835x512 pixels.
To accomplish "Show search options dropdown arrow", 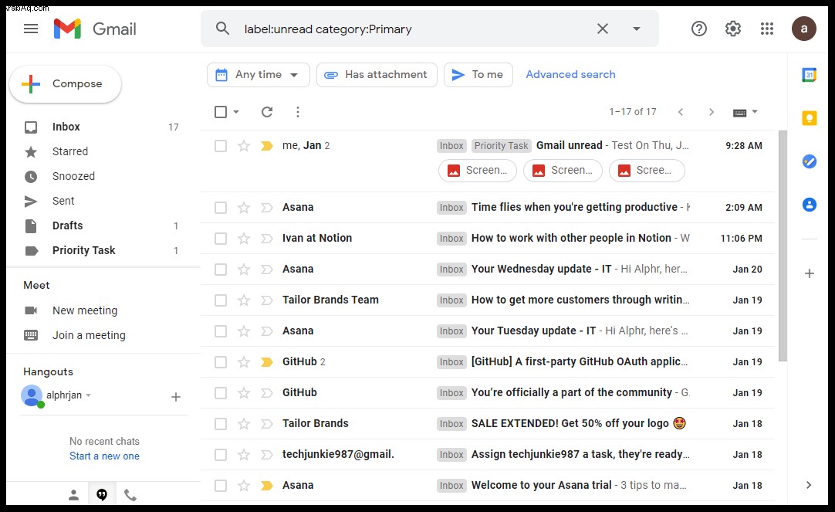I will pyautogui.click(x=637, y=29).
